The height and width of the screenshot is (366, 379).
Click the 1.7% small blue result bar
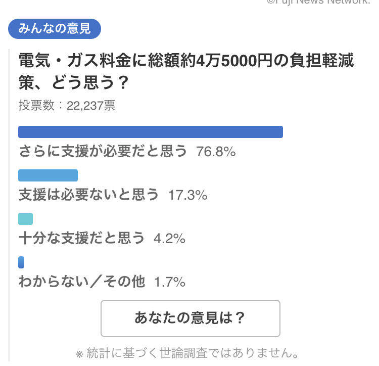(21, 262)
